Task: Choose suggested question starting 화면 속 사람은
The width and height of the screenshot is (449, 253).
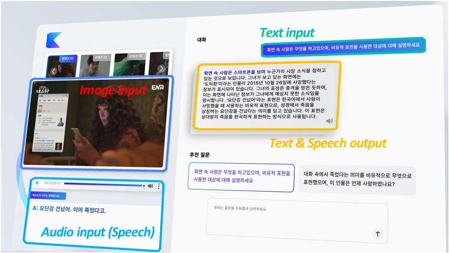Action: coord(241,177)
